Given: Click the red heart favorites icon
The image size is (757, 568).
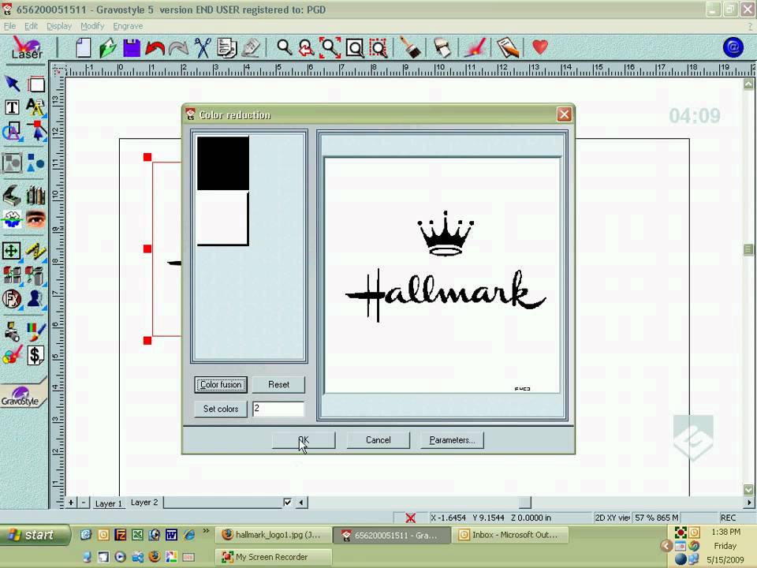Looking at the screenshot, I should (x=540, y=47).
